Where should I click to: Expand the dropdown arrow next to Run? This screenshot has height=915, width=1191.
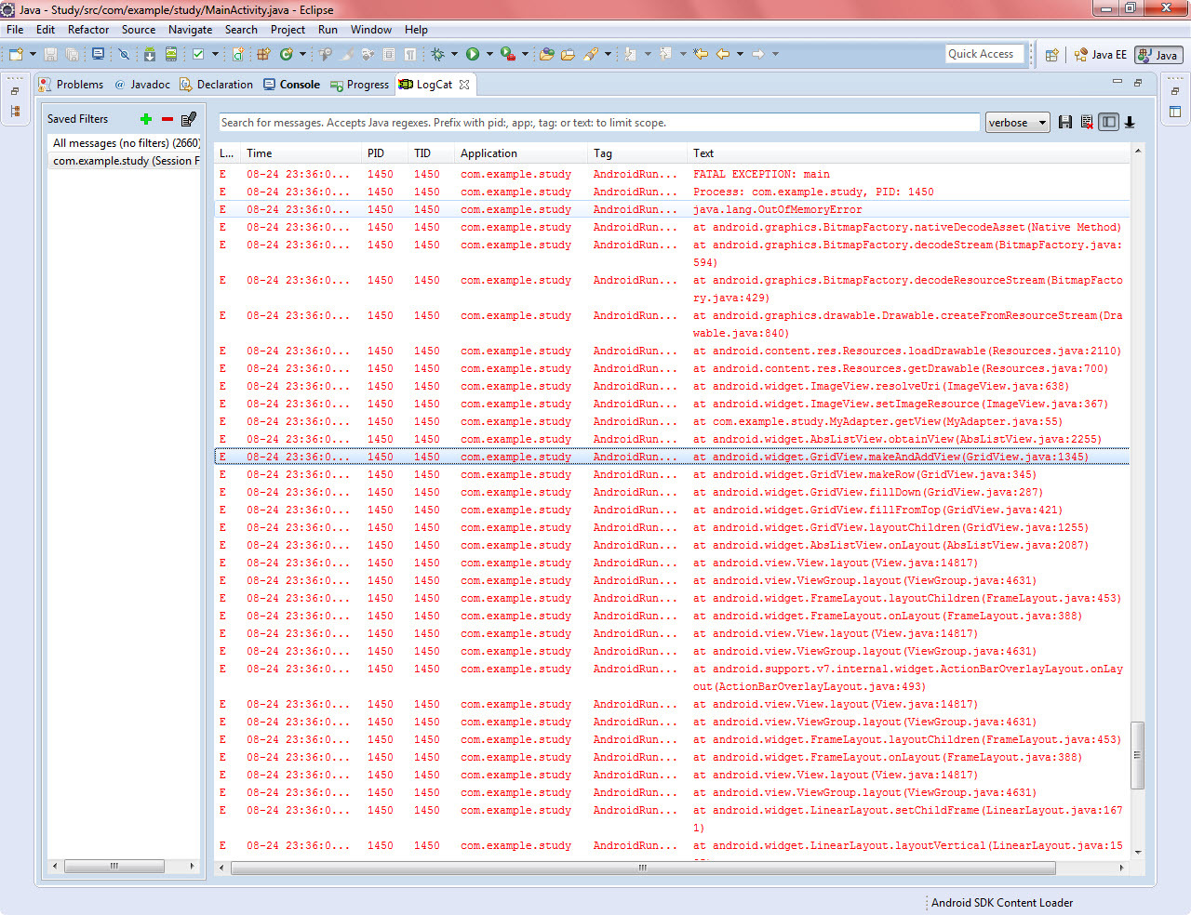(x=489, y=55)
